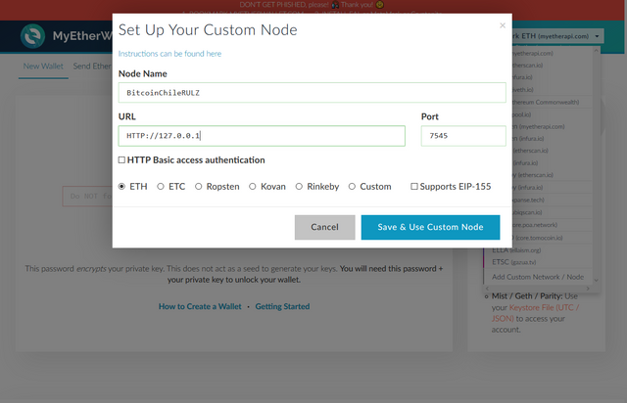Pick the Ropsten radio button
627x403 pixels.
[198, 187]
